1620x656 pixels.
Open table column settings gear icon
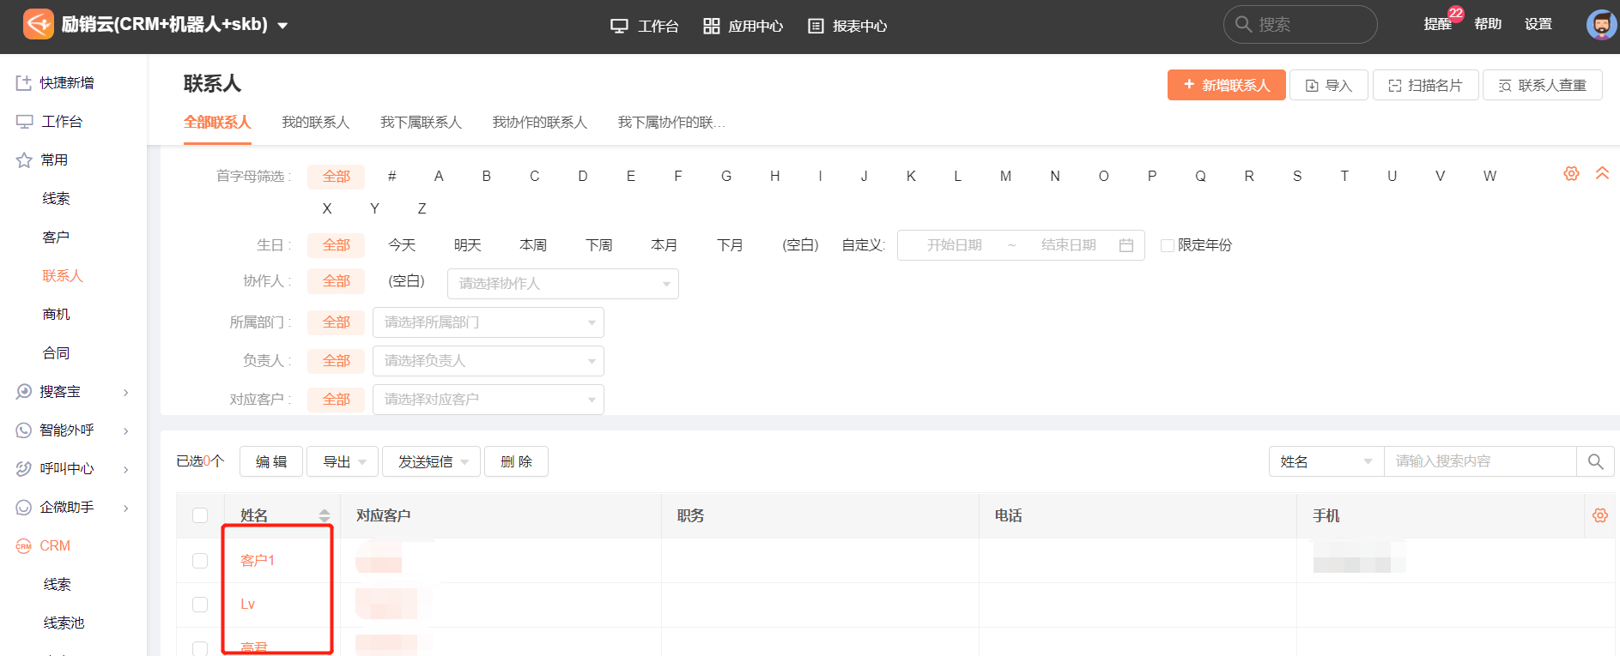click(1599, 515)
